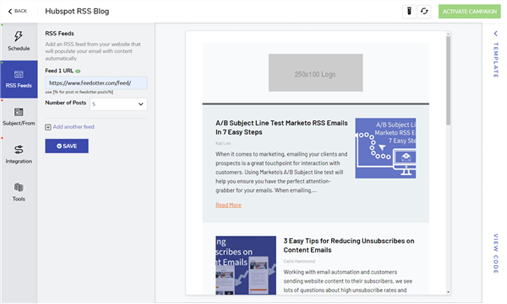Select the RSS Feeds sidebar tab
The image size is (507, 304).
point(19,79)
